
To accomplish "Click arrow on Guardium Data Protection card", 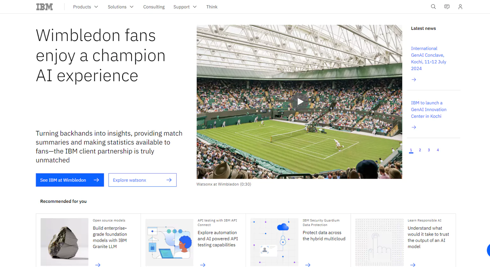I will click(308, 264).
